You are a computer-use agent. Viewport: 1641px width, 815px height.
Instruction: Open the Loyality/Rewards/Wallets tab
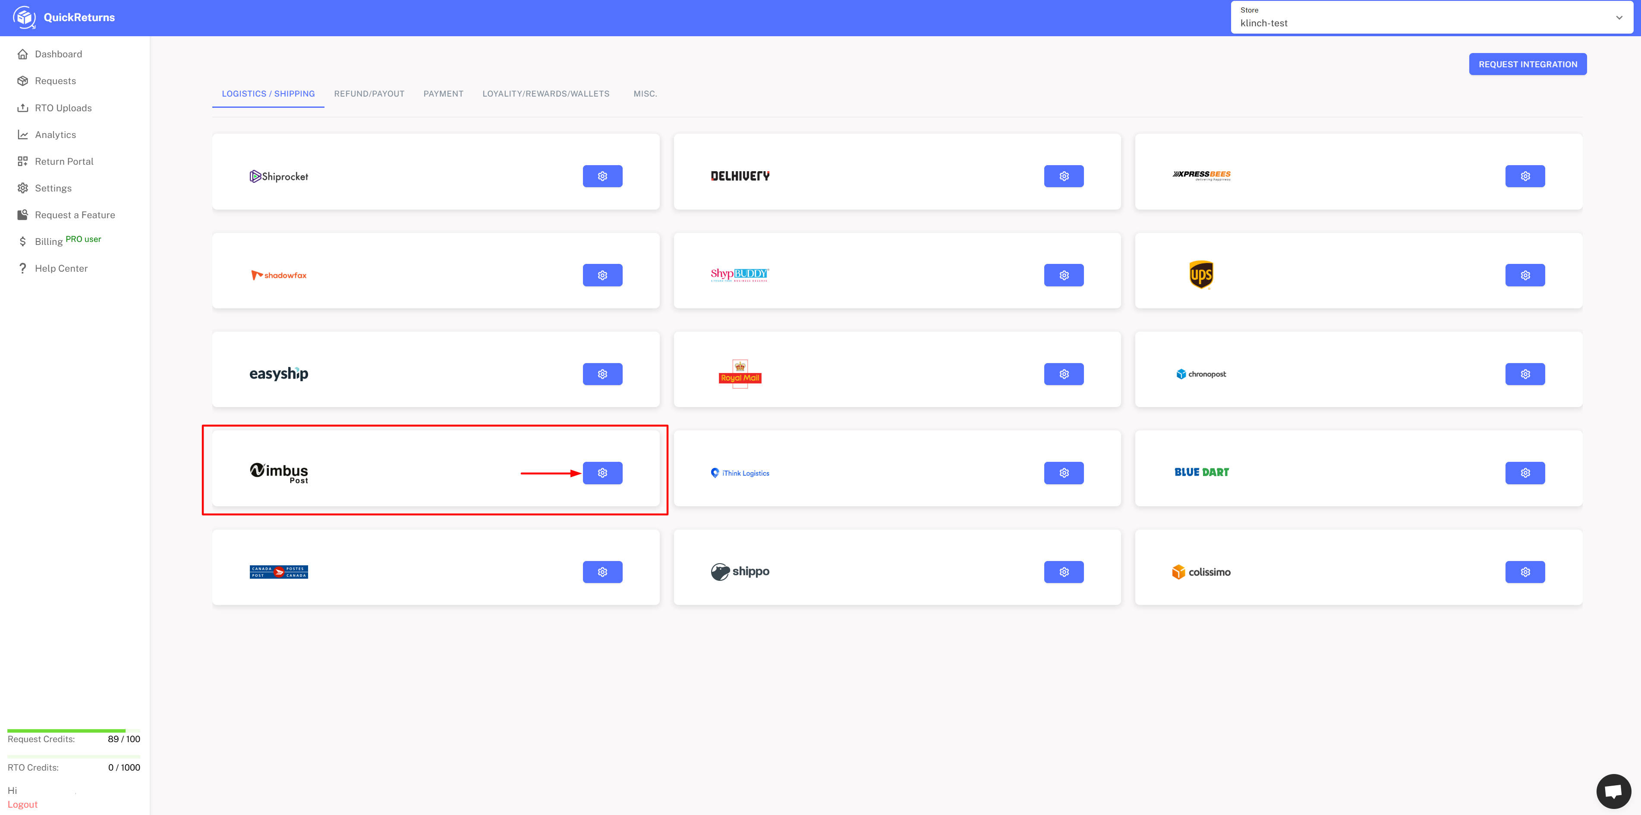546,94
